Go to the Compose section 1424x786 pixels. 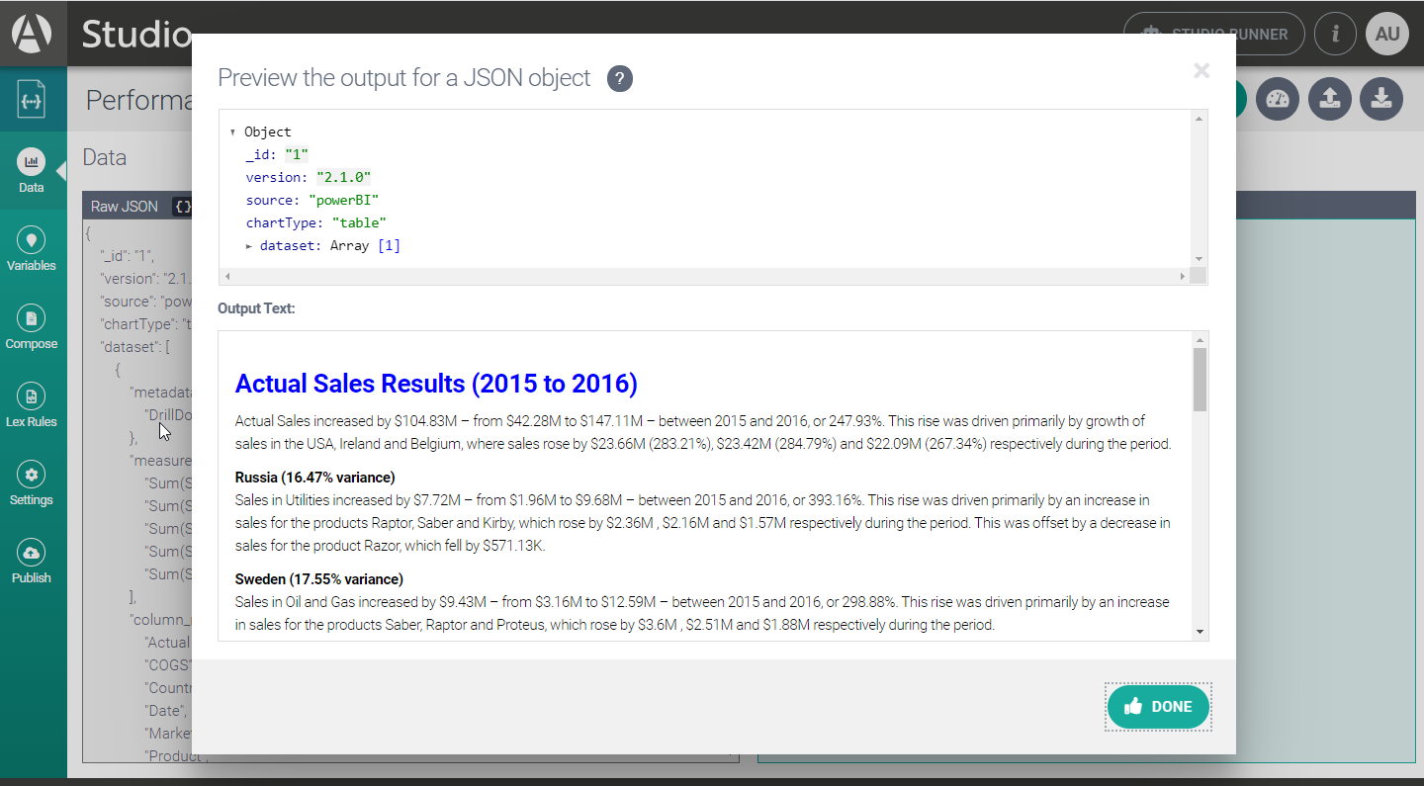pyautogui.click(x=32, y=327)
